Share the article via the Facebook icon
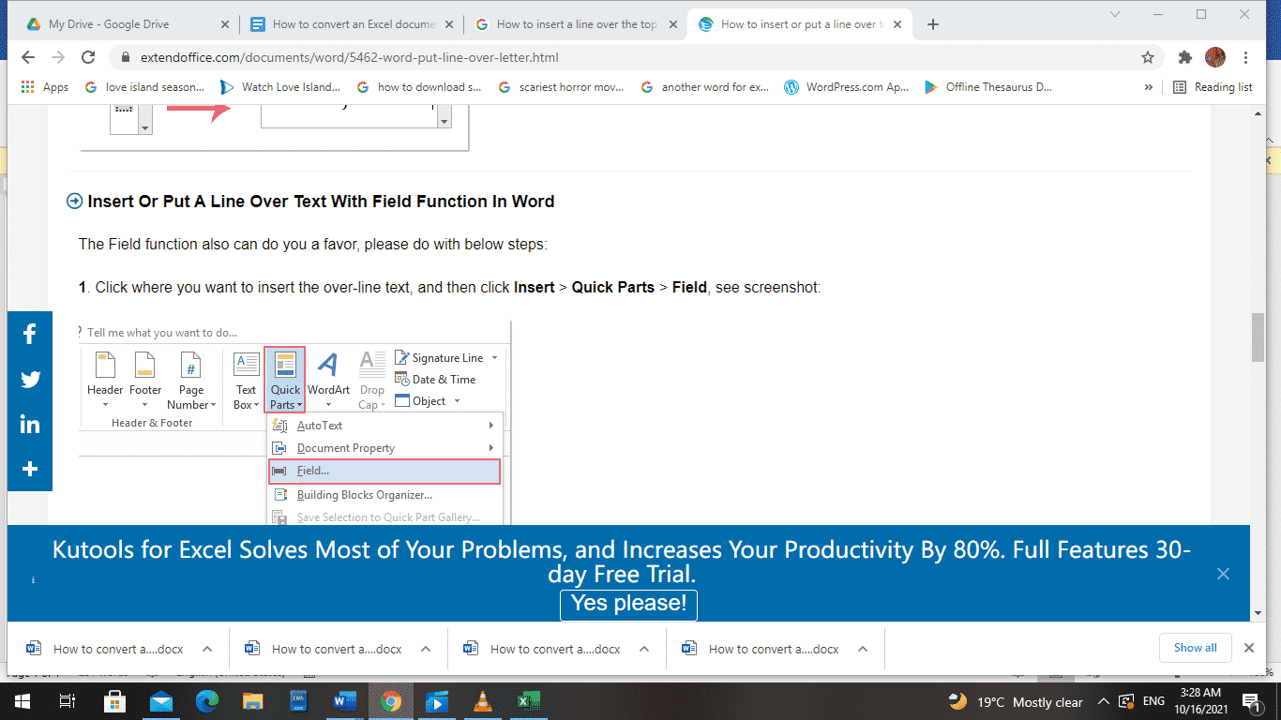Image resolution: width=1281 pixels, height=720 pixels. [30, 333]
